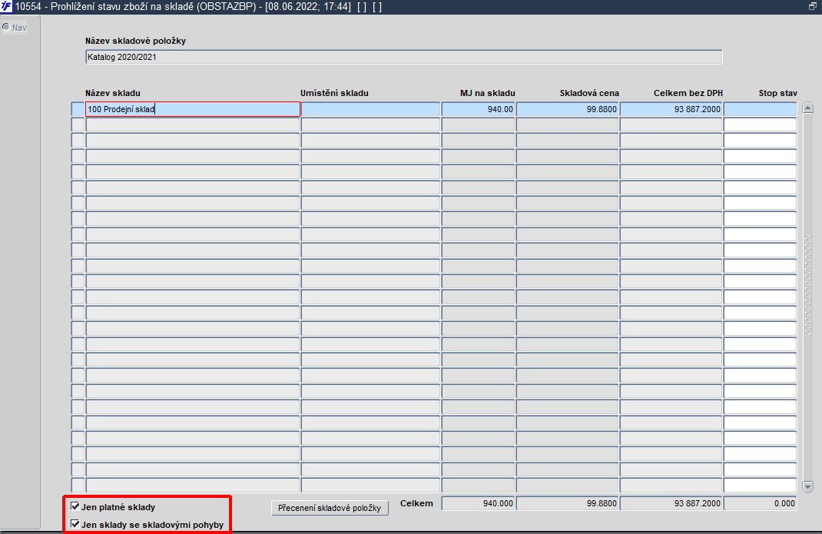The image size is (822, 534).
Task: Click the 99.8800 Skladová cena cell in first row
Action: (567, 109)
